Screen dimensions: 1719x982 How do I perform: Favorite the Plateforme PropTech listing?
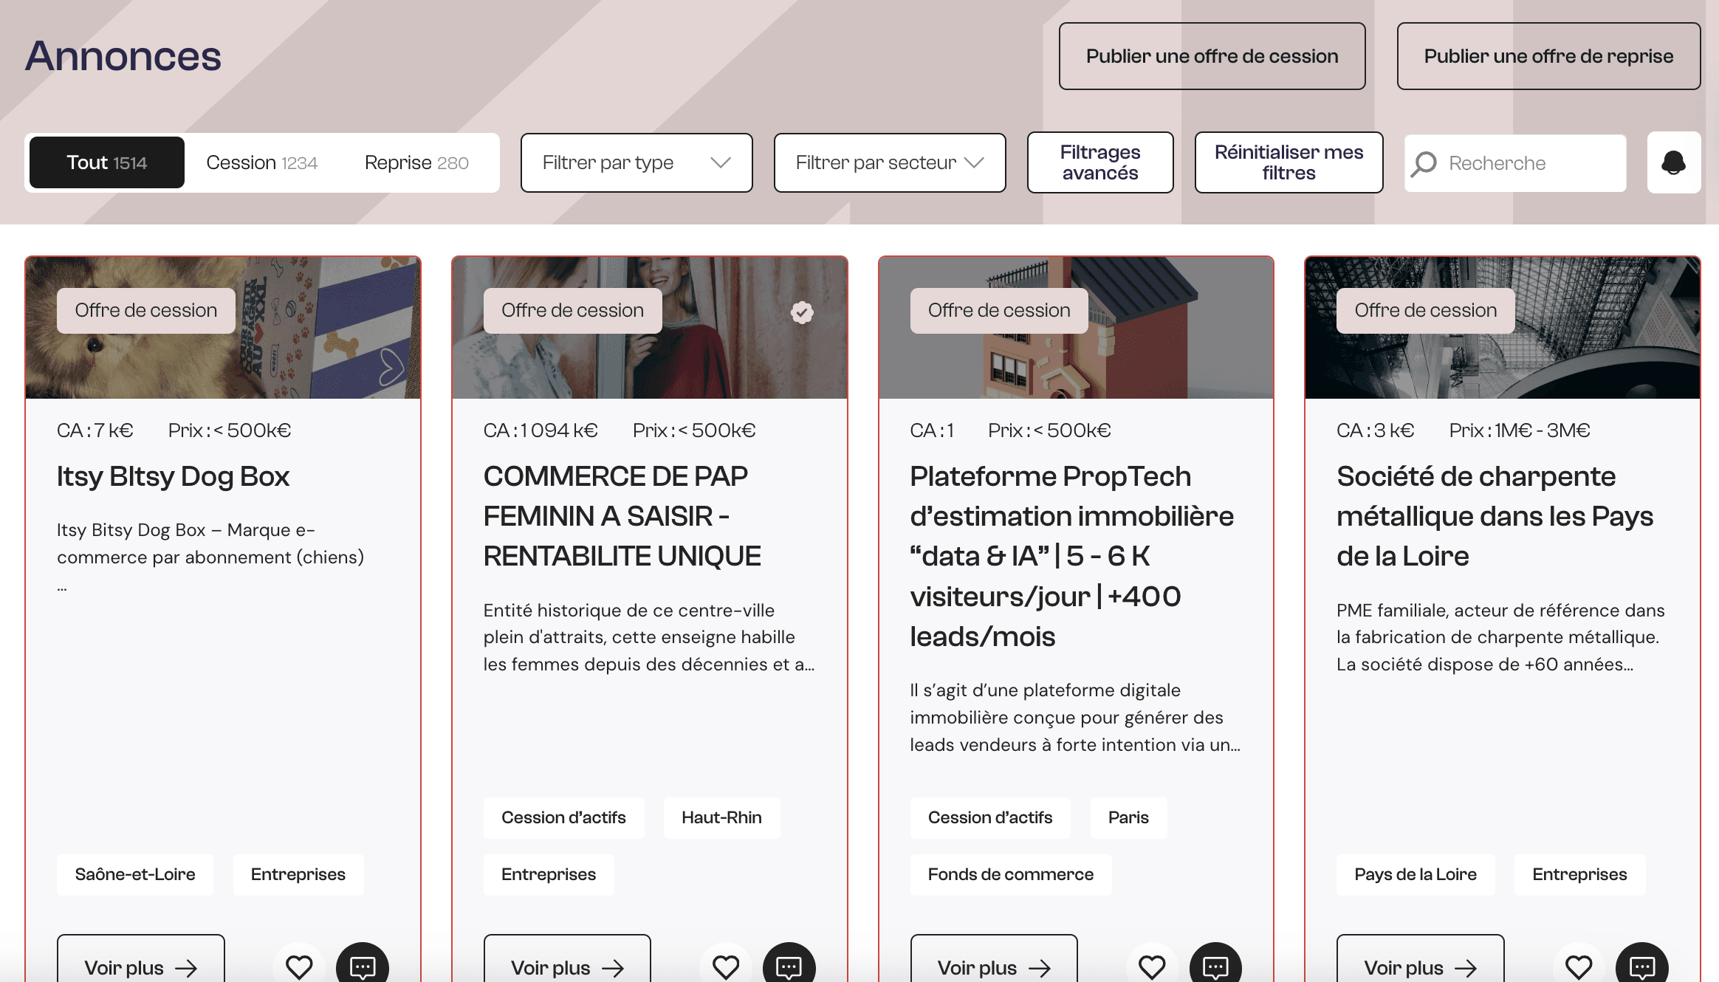pos(1152,966)
